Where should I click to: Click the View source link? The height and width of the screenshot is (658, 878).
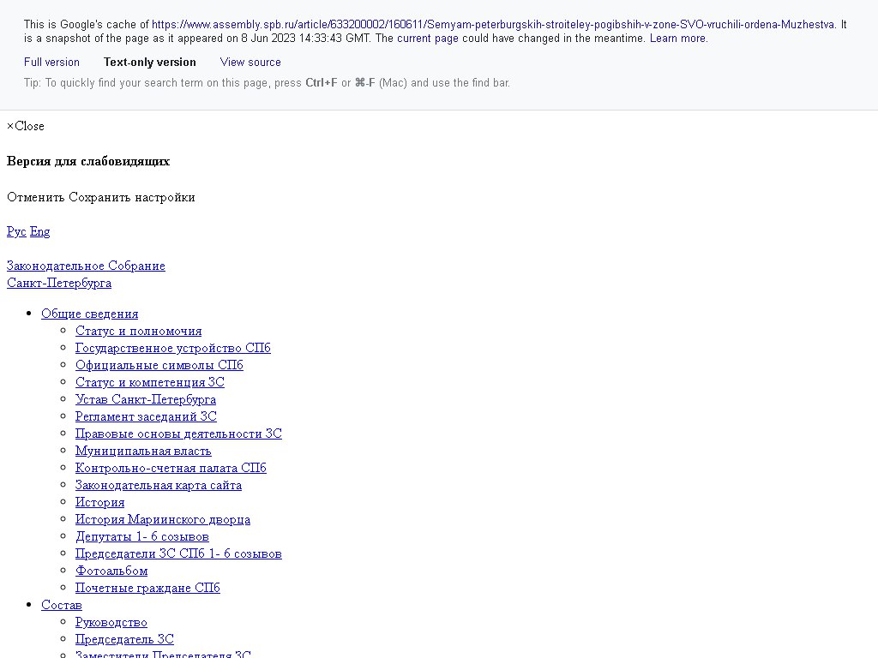[x=250, y=63]
